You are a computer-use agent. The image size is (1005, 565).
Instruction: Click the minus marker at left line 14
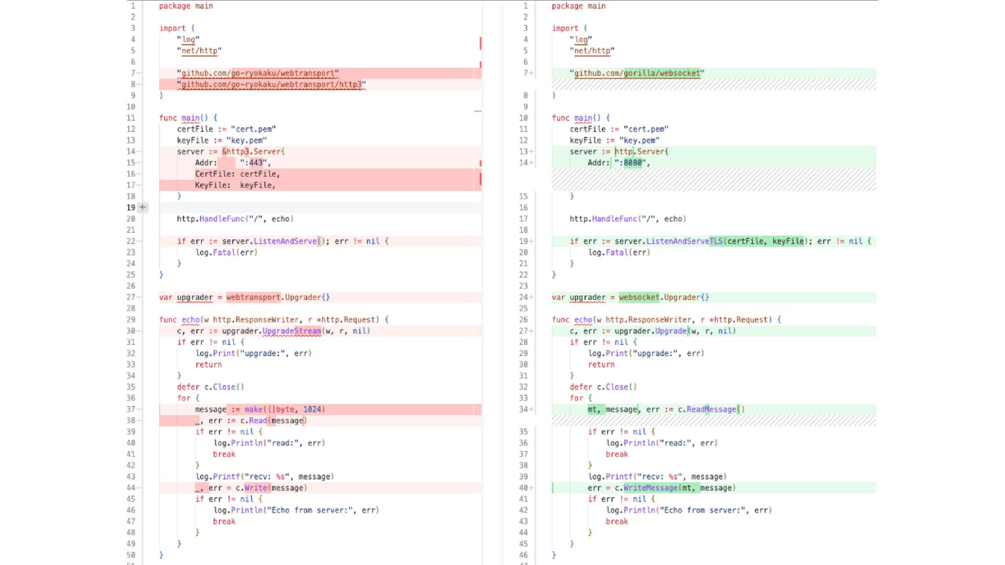click(139, 152)
